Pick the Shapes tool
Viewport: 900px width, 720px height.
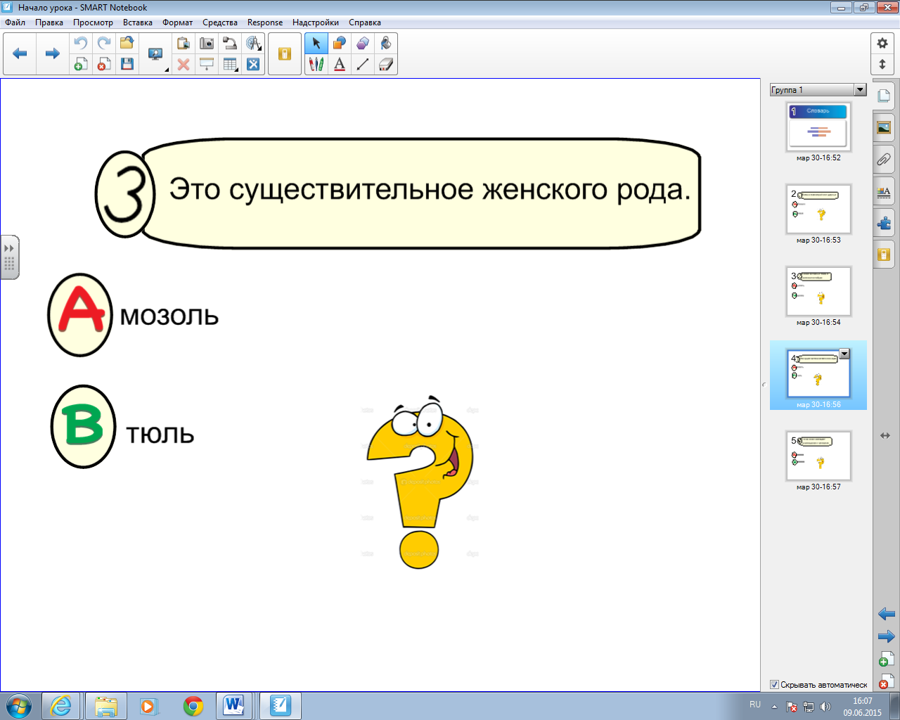340,44
